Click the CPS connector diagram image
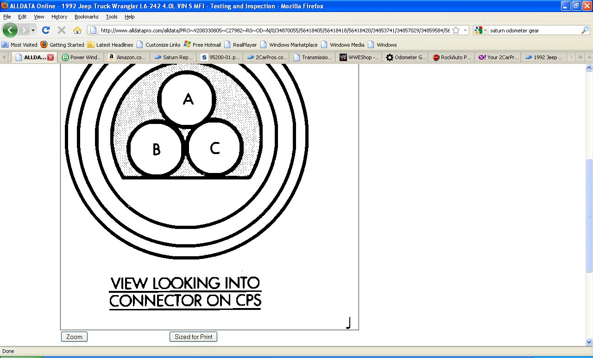This screenshot has height=358, width=593. click(x=209, y=197)
